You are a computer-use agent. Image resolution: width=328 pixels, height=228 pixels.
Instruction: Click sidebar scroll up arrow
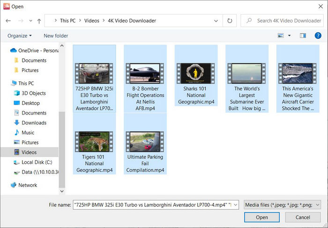[x=62, y=46]
